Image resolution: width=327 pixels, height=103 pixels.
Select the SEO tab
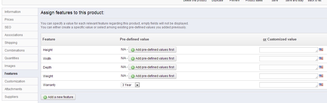pos(8,27)
